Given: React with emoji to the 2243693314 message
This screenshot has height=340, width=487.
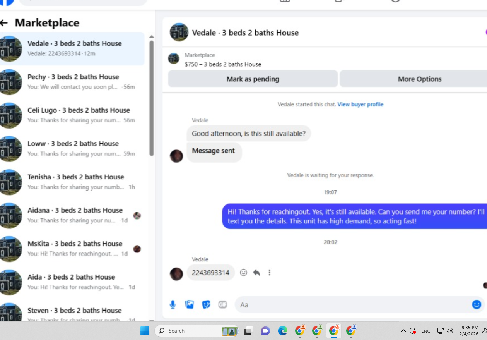Looking at the screenshot, I should (x=243, y=273).
